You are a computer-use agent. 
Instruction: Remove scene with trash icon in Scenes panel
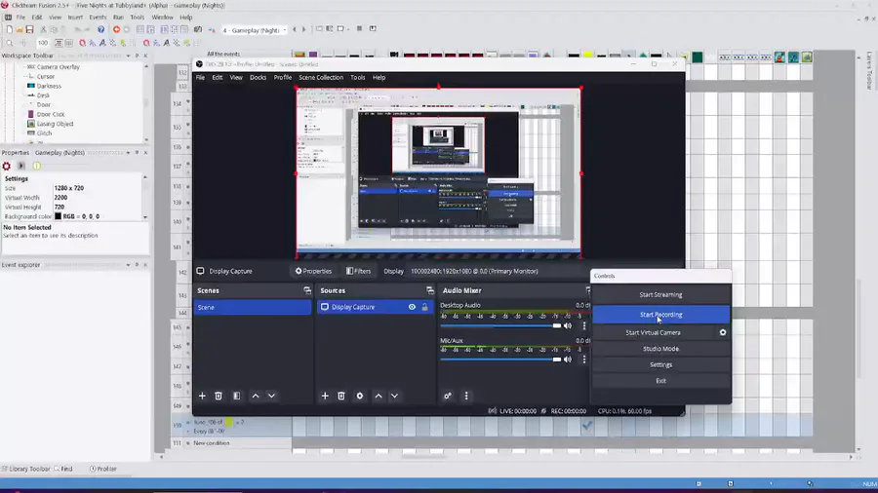(x=219, y=396)
